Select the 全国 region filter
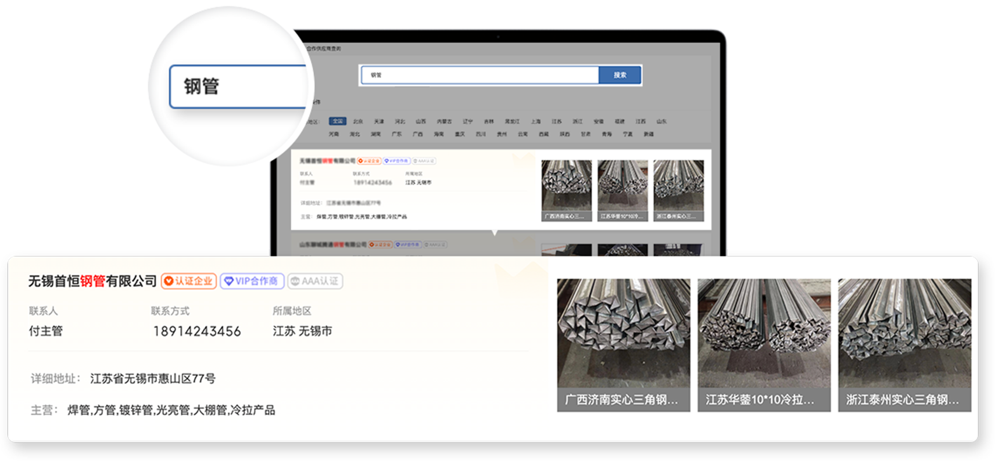995x461 pixels. coord(337,121)
